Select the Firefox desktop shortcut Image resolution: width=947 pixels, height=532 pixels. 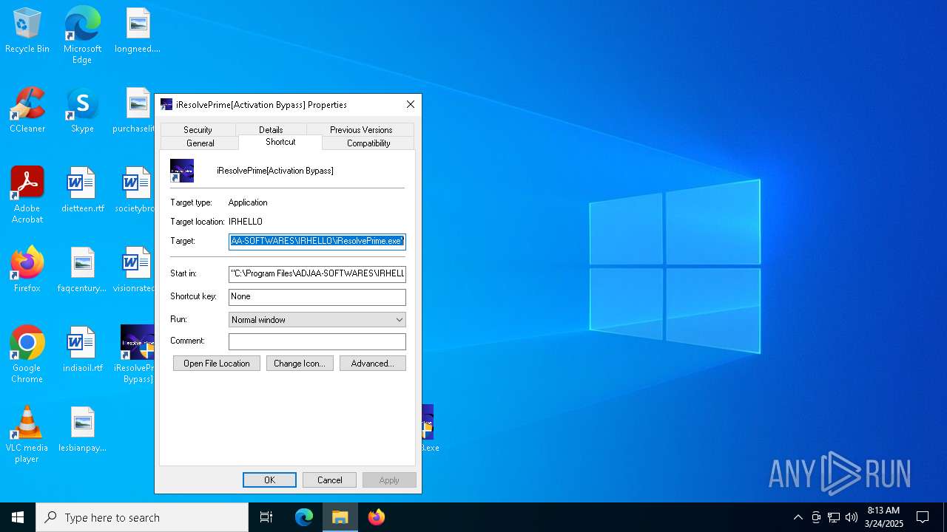(x=27, y=270)
